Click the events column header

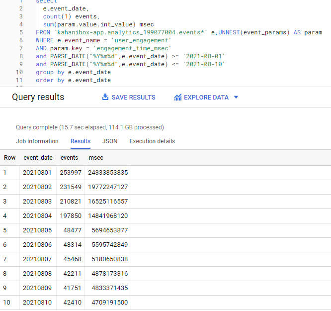pyautogui.click(x=69, y=158)
